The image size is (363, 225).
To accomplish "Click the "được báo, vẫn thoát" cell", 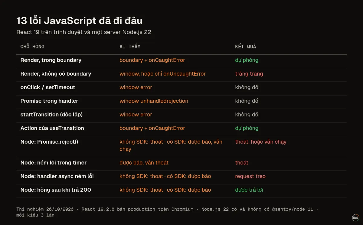I will (x=144, y=163).
